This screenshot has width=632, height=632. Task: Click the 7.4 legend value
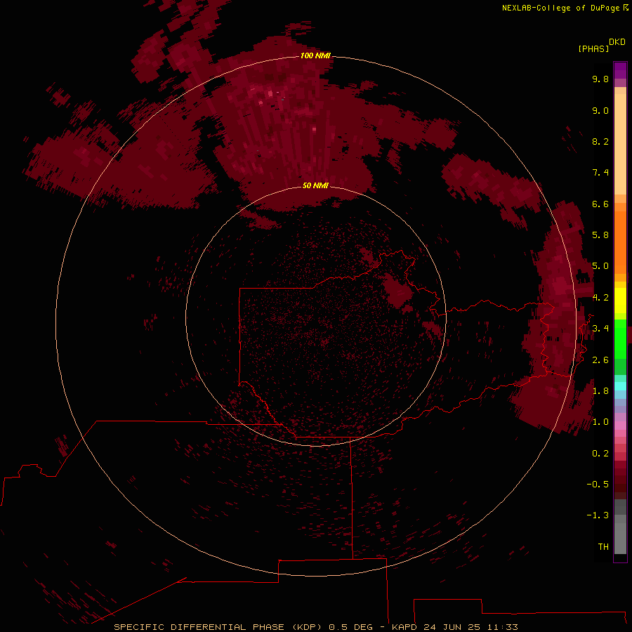click(600, 173)
